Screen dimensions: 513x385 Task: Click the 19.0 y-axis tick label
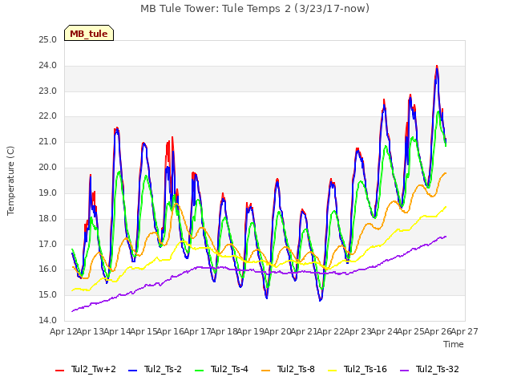48,192
